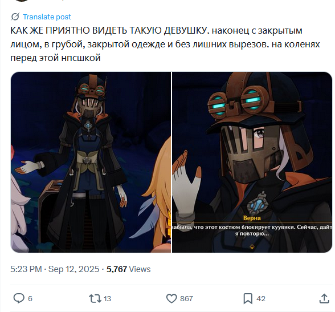Click the Sep 12, 2025 date

click(73, 269)
